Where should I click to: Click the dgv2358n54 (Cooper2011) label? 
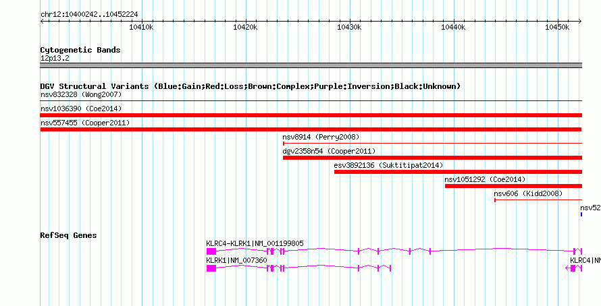[x=329, y=151]
